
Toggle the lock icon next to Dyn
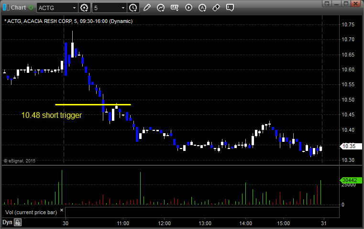[x=18, y=222]
